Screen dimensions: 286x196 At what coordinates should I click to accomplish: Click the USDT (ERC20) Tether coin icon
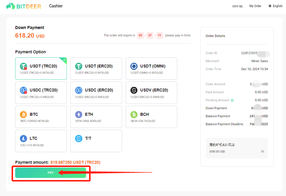79,66
